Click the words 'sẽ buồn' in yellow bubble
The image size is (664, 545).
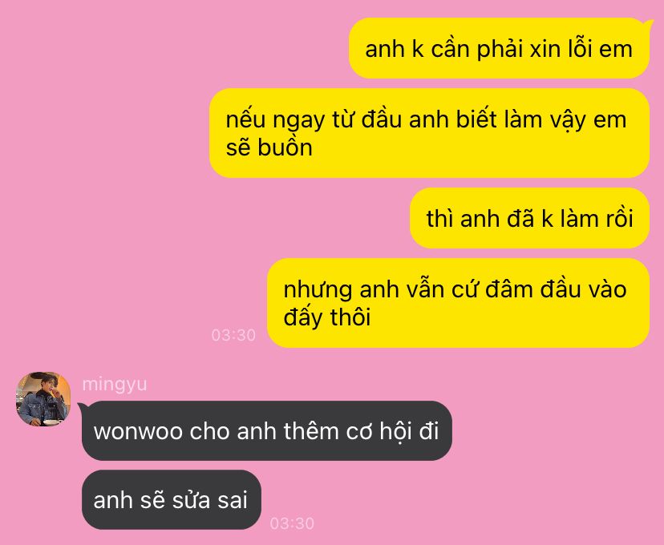coord(269,147)
